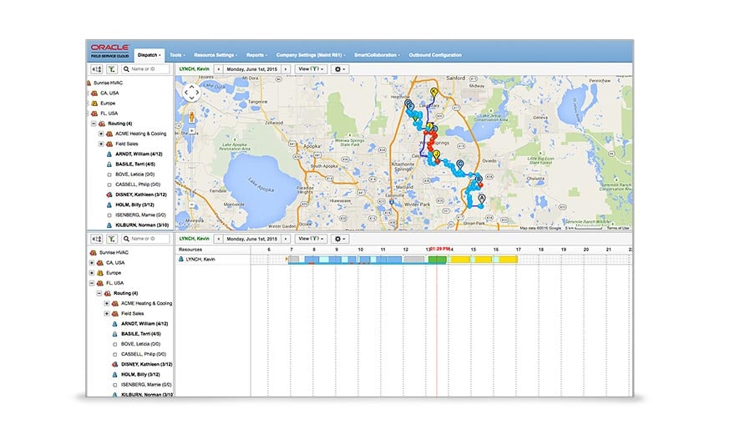Advance to next day in timeline toolbar

pos(285,239)
